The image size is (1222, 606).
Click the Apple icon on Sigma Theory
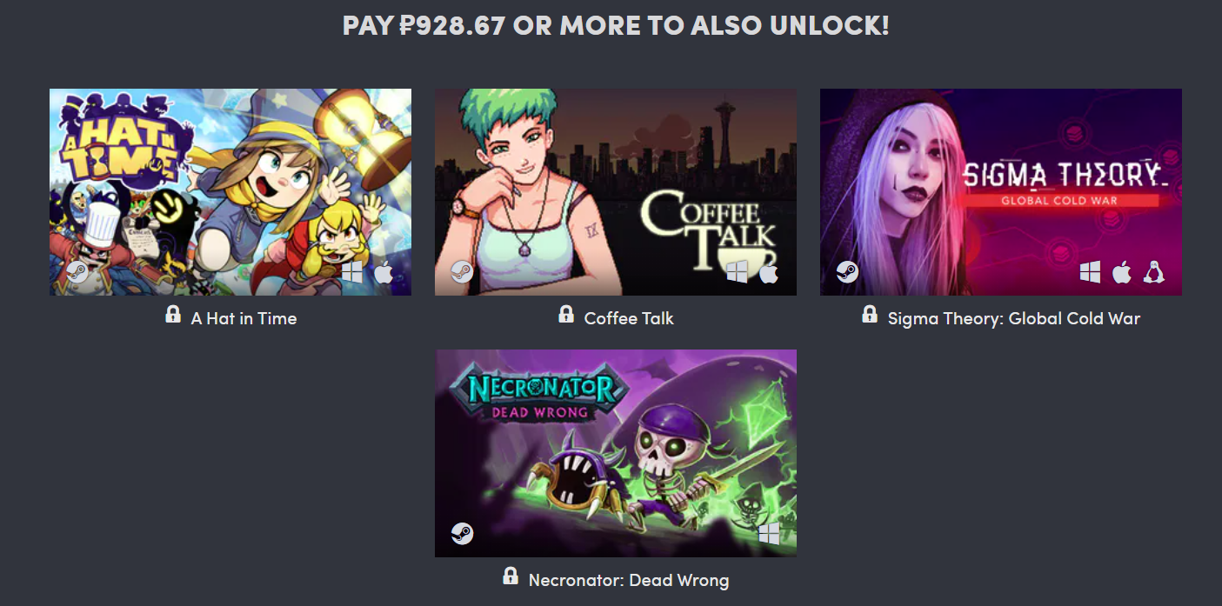(x=1122, y=272)
